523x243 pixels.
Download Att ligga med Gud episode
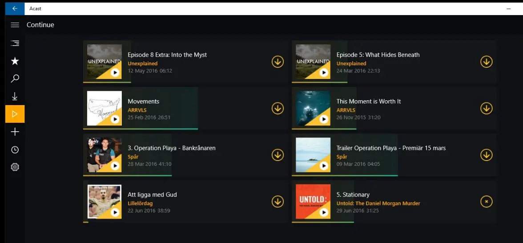(278, 201)
